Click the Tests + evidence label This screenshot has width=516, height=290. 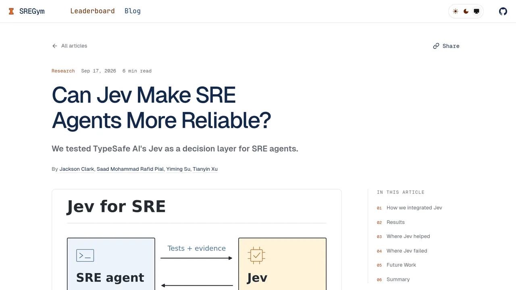197,248
